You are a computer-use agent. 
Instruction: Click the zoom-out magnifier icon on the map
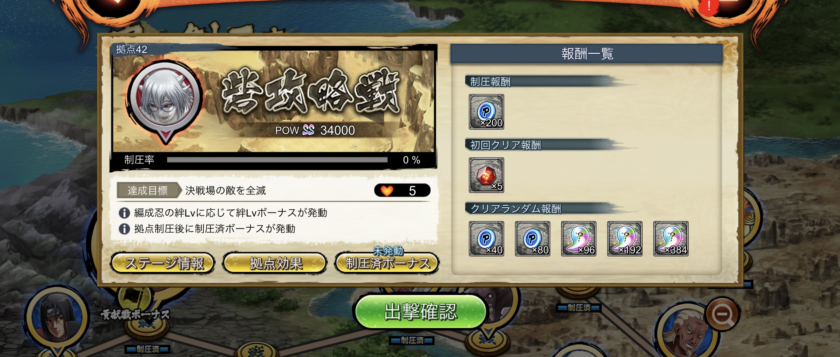tap(723, 314)
